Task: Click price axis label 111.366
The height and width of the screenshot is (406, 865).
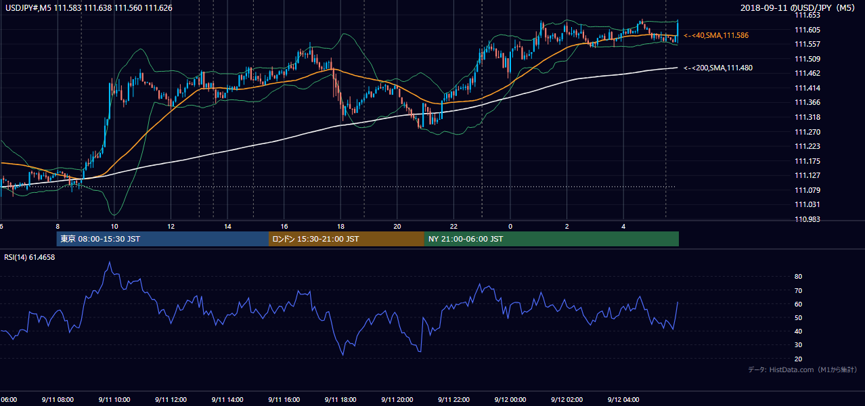Action: click(807, 103)
